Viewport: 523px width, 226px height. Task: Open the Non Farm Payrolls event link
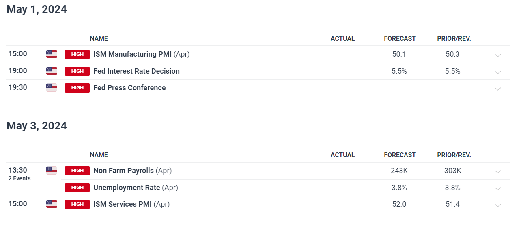coord(123,171)
